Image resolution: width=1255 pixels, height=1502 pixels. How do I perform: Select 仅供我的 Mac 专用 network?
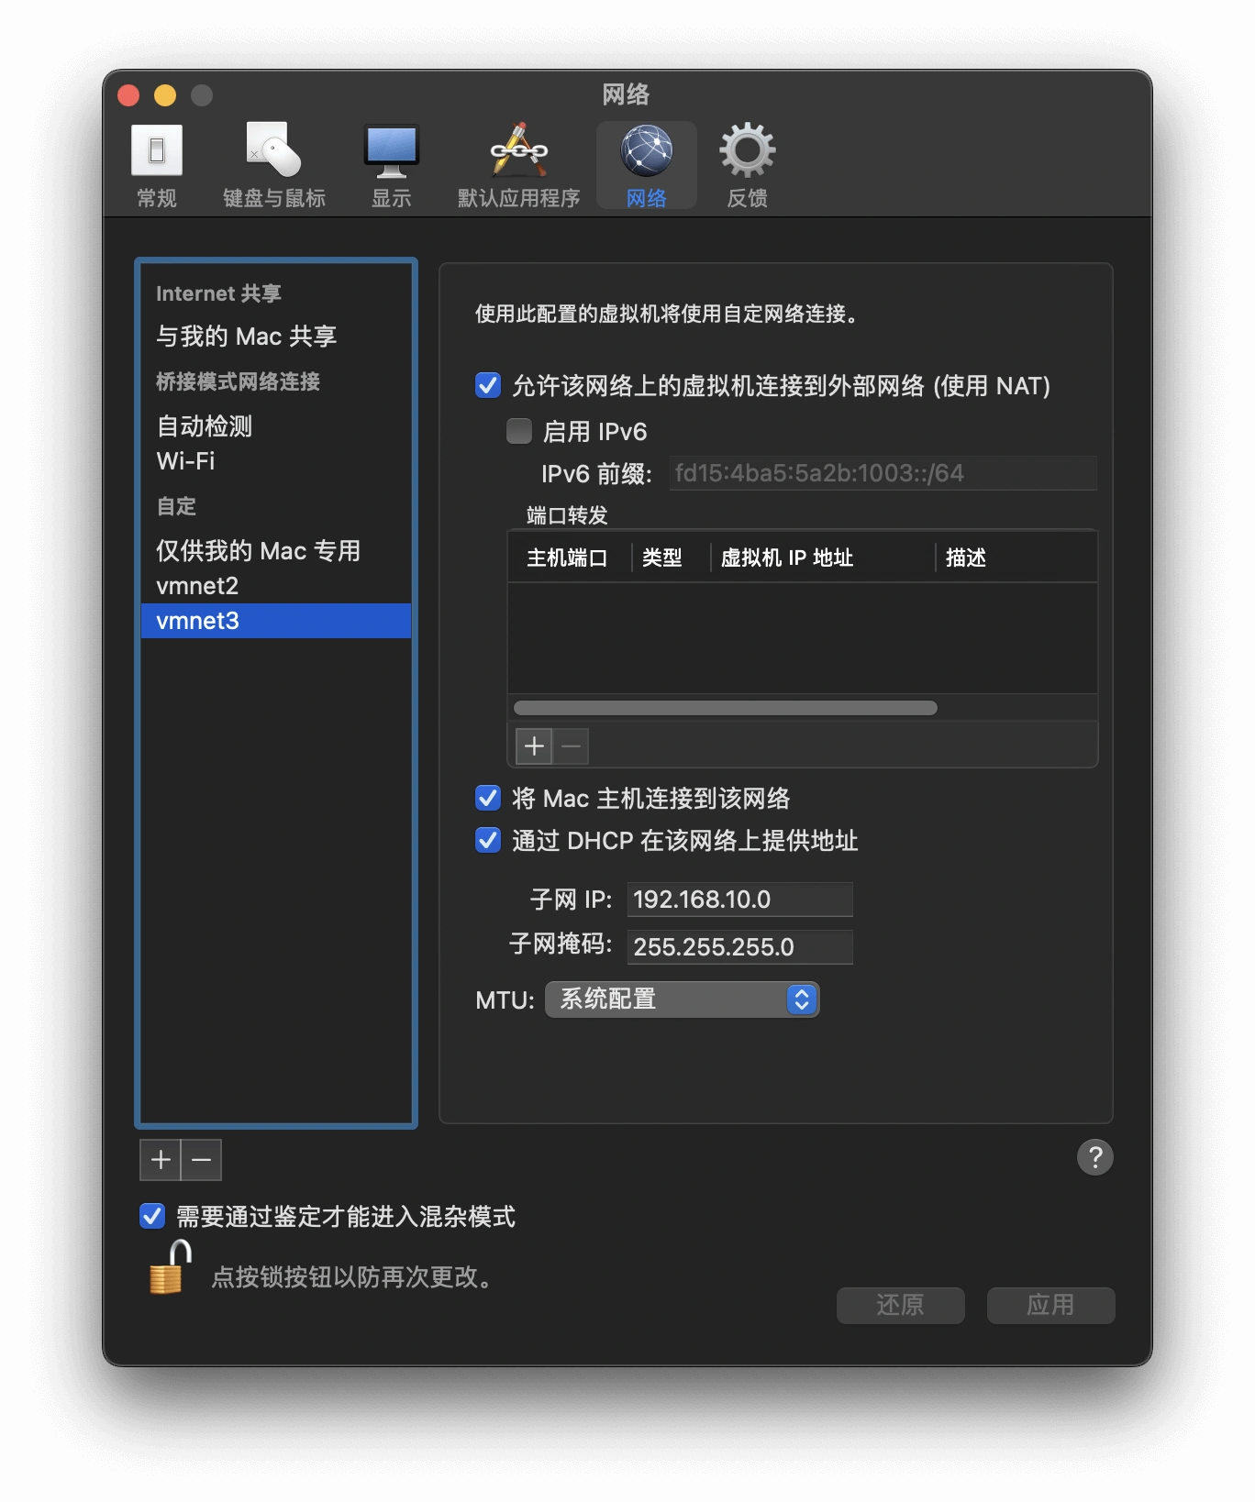tap(276, 551)
